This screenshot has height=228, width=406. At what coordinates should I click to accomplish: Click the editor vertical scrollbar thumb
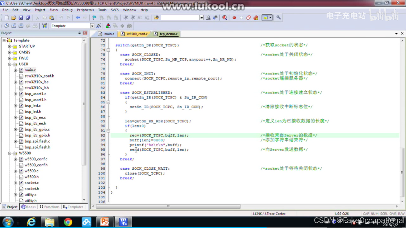click(x=402, y=172)
